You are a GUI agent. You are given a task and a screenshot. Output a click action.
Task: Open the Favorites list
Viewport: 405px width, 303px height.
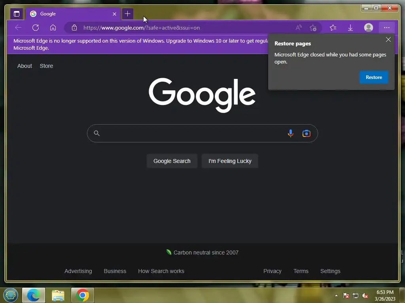point(333,28)
